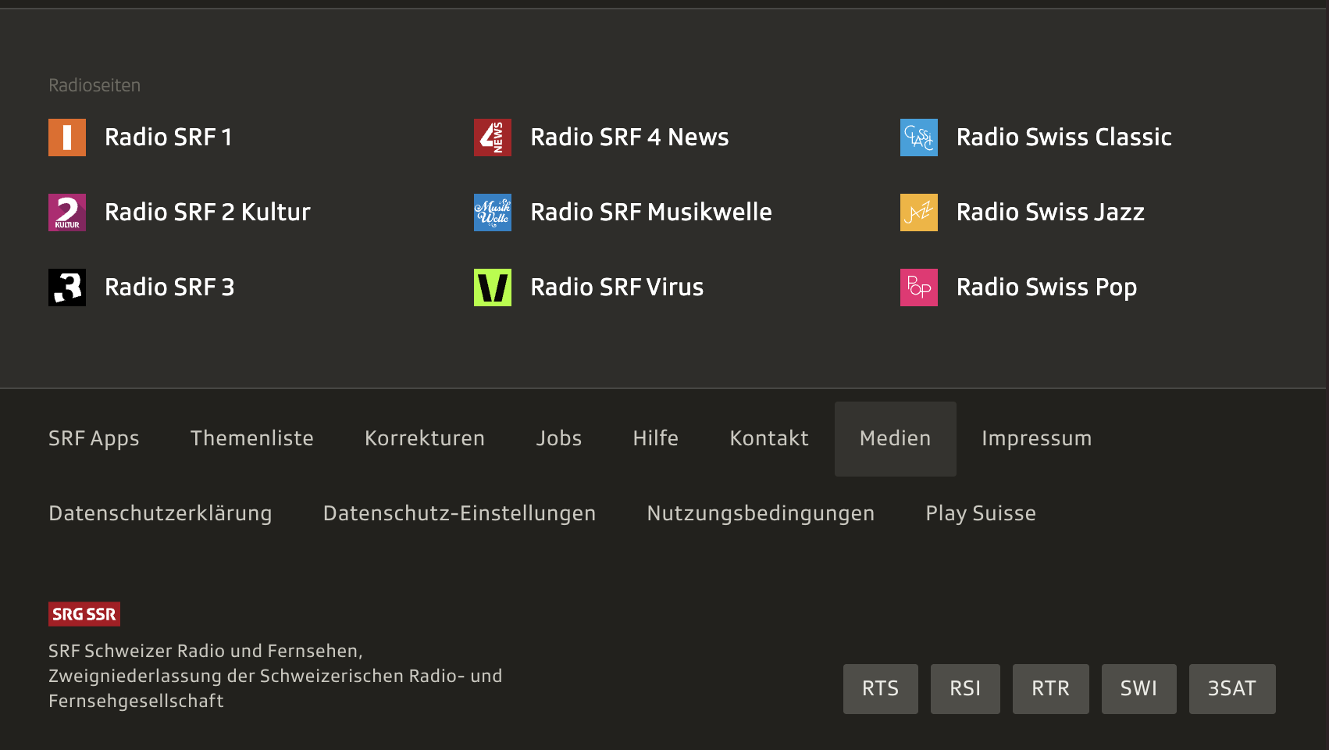Open Hilfe in the footer menu
The height and width of the screenshot is (750, 1329).
pos(656,438)
